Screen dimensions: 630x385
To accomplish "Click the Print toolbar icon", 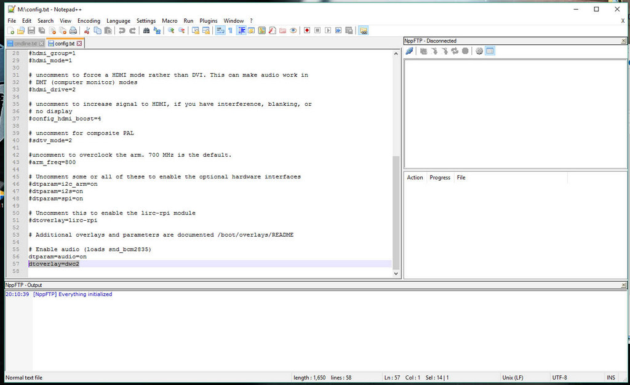I will (73, 30).
